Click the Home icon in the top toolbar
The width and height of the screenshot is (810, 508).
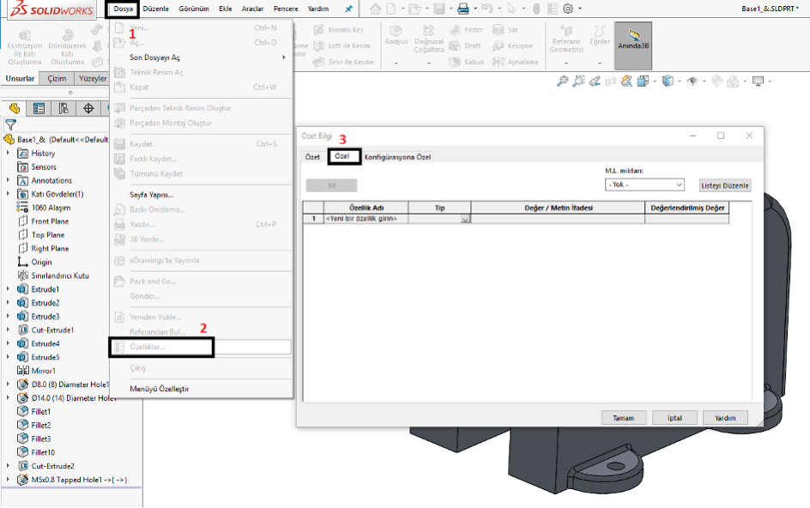tap(376, 9)
